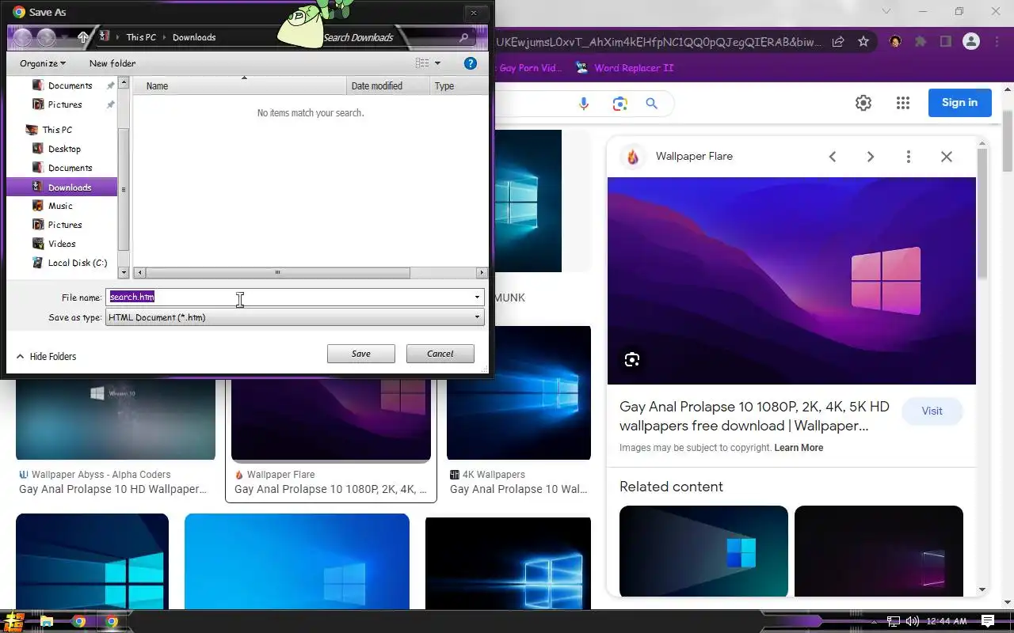Image resolution: width=1014 pixels, height=633 pixels.
Task: Expand the File name dropdown arrow
Action: click(x=478, y=297)
